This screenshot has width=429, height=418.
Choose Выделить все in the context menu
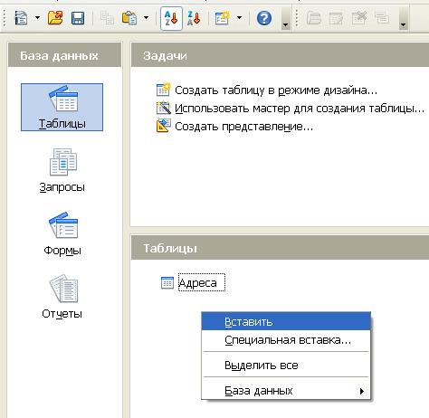pos(286,366)
